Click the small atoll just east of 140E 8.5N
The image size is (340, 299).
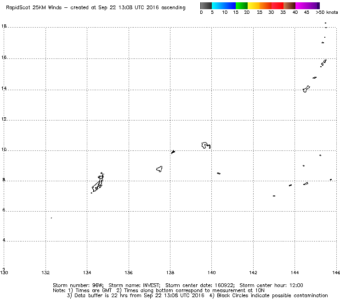tap(219, 173)
